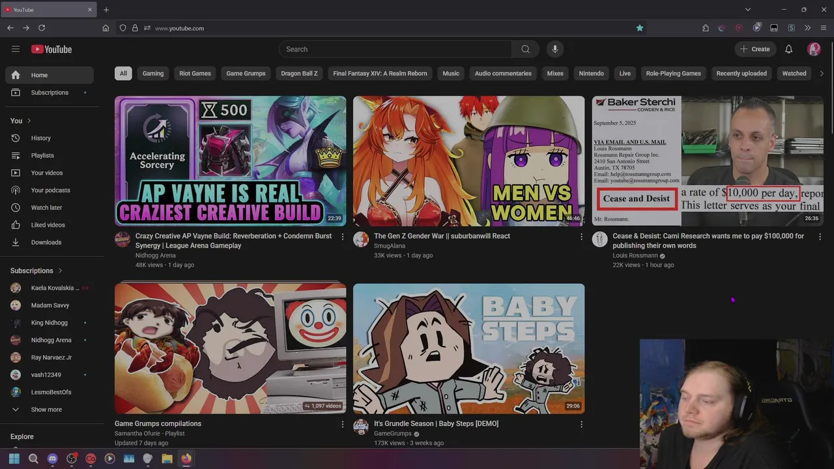The image size is (834, 469).
Task: Click the bookmark star in the address bar
Action: pyautogui.click(x=640, y=28)
